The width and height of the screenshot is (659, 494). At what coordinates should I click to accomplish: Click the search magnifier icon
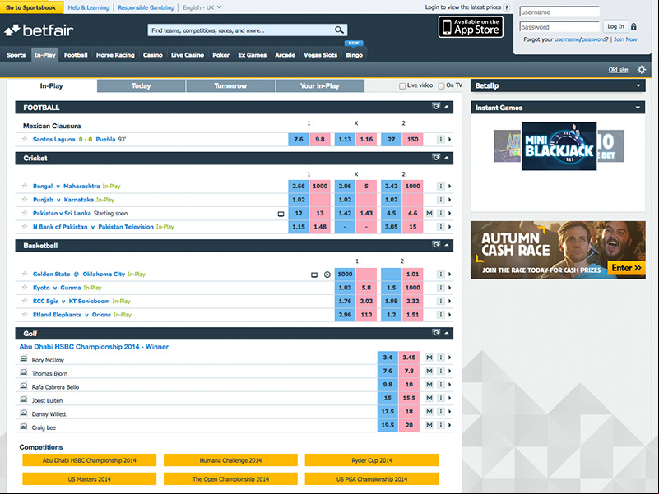point(339,30)
